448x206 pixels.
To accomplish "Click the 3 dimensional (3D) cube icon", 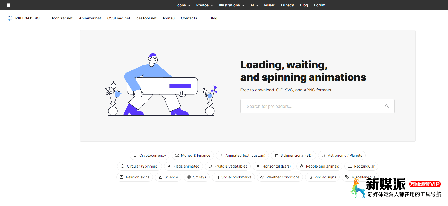I will tap(276, 155).
